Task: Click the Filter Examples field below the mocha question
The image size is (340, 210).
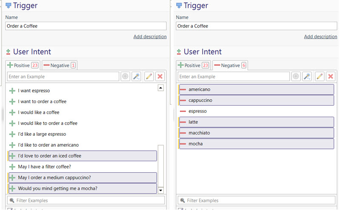Action: (x=86, y=200)
